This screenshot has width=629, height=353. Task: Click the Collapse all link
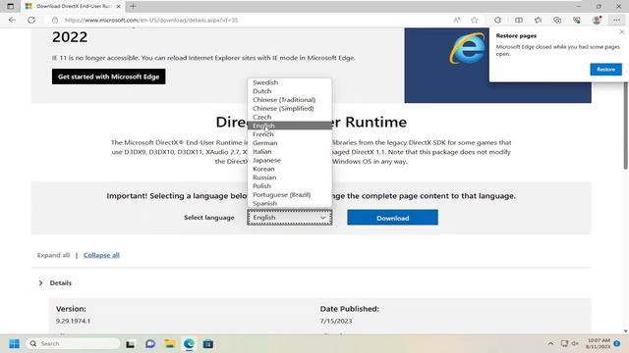coord(101,255)
